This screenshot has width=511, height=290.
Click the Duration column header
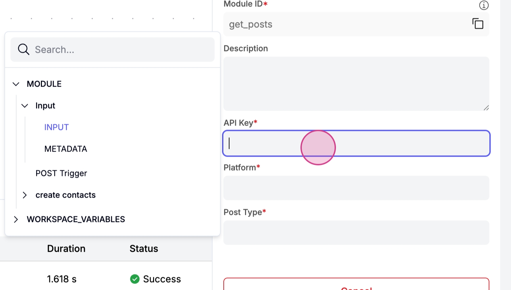[66, 249]
